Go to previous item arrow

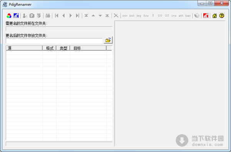[x=64, y=16]
